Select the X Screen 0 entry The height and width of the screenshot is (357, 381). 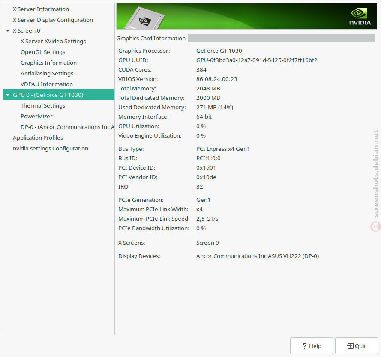(27, 30)
